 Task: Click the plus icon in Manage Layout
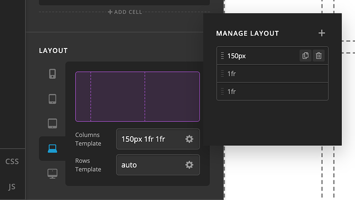322,33
